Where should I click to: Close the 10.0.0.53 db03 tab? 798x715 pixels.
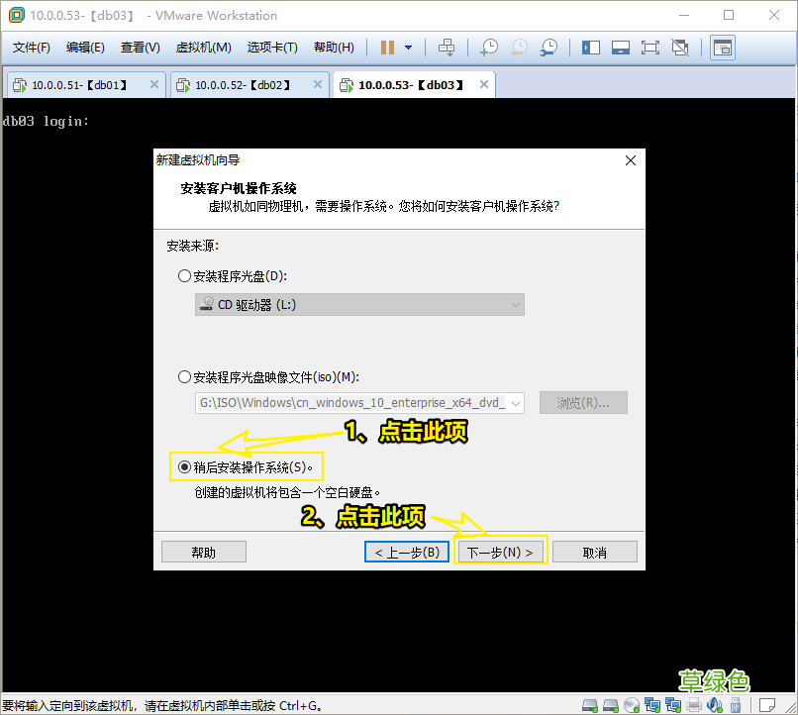point(484,84)
